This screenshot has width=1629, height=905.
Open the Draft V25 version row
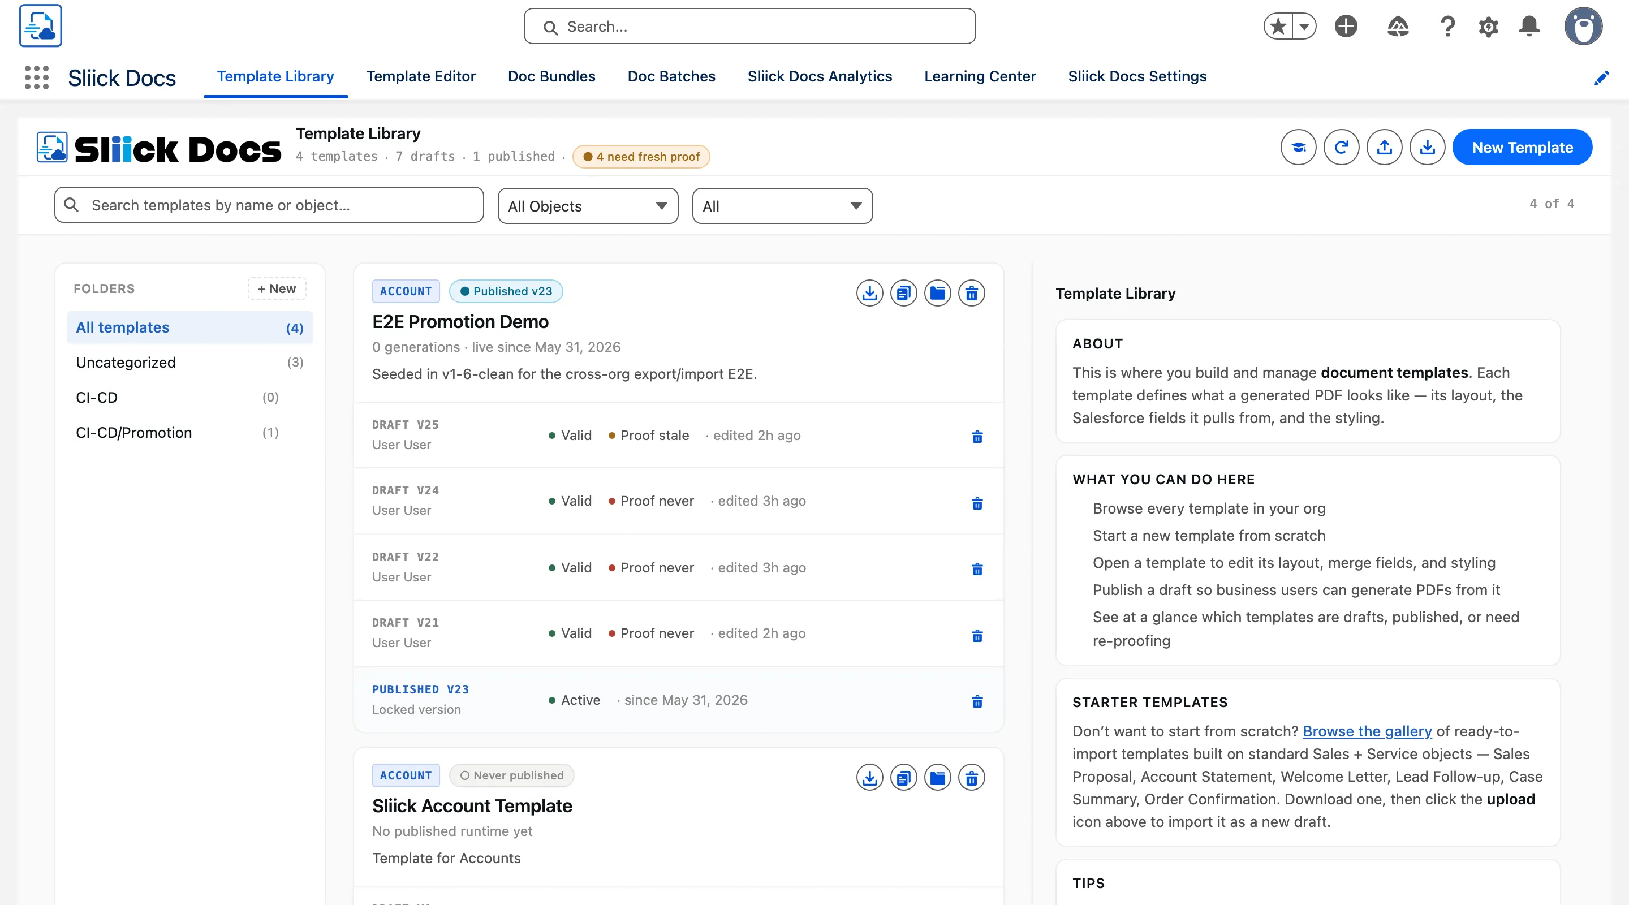[678, 436]
